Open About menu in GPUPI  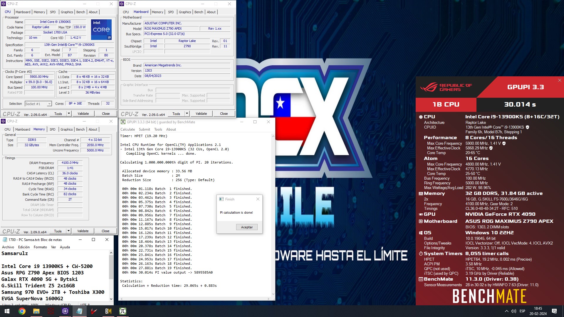pyautogui.click(x=171, y=129)
